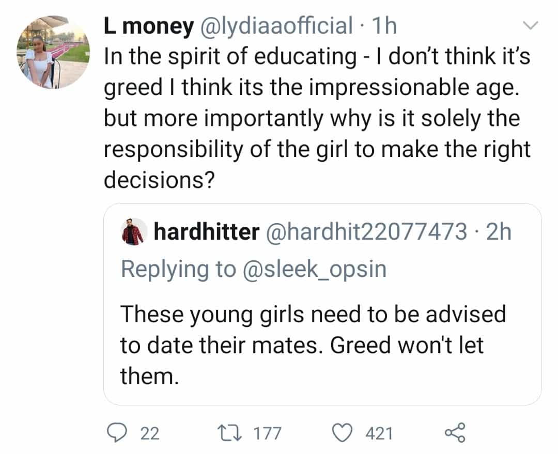Click the "Replying to" label in quoted tweet
Screen dimensions: 558x454
(177, 269)
